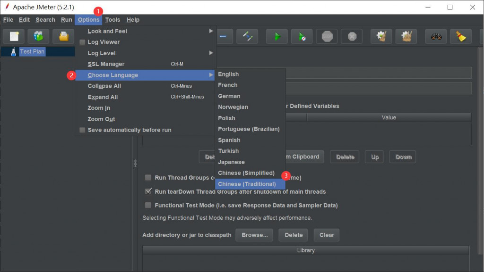Toggle the Log Viewer checkbox
The width and height of the screenshot is (484, 272).
click(82, 42)
